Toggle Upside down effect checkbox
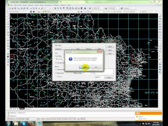 (56, 70)
